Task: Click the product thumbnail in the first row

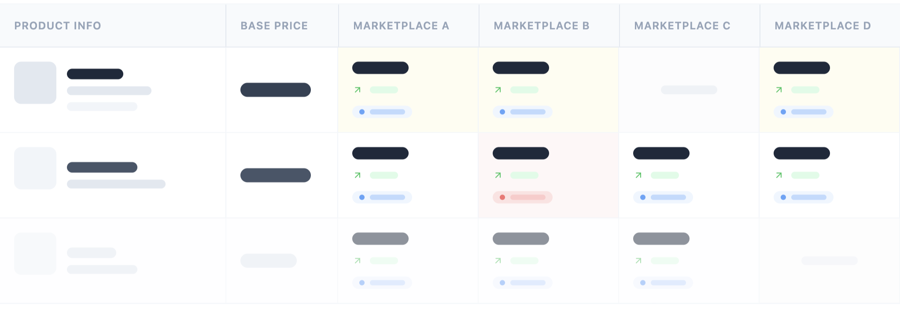Action: (x=35, y=83)
